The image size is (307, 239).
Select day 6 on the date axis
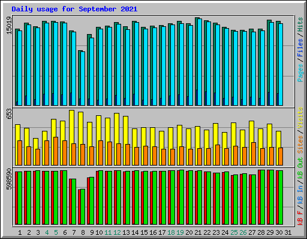(x=65, y=232)
